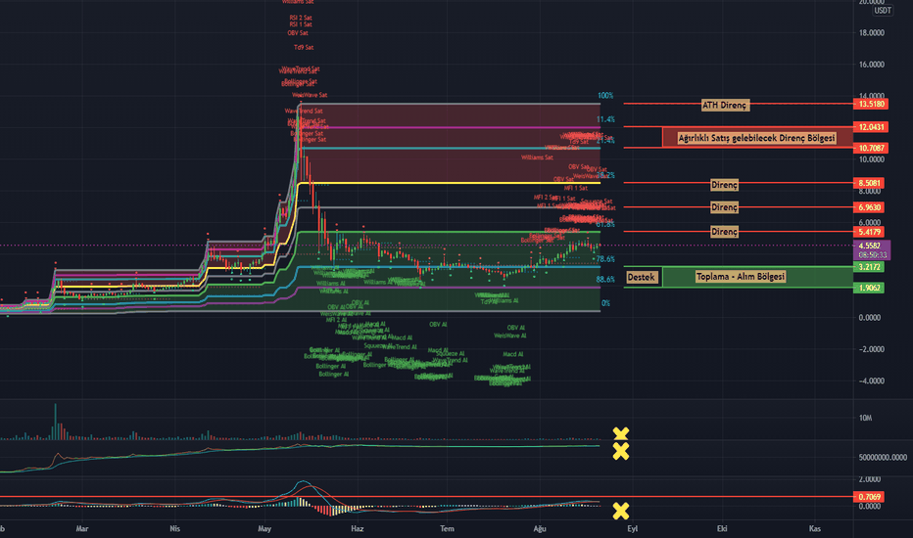Image resolution: width=913 pixels, height=538 pixels.
Task: Click the green 3.2172 price tag
Action: coord(869,267)
